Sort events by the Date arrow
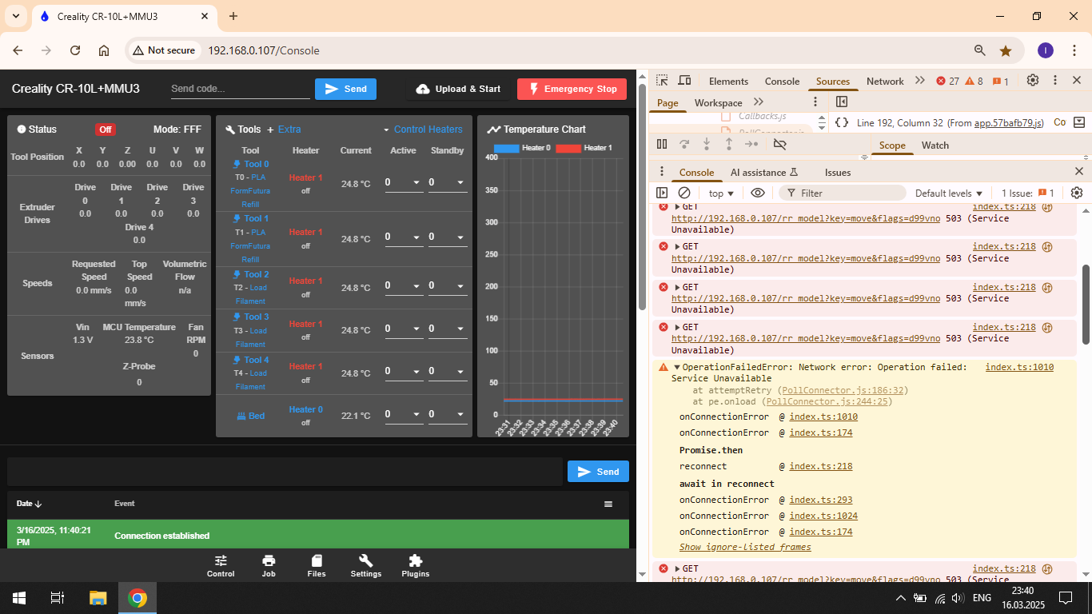The image size is (1092, 614). [x=38, y=504]
